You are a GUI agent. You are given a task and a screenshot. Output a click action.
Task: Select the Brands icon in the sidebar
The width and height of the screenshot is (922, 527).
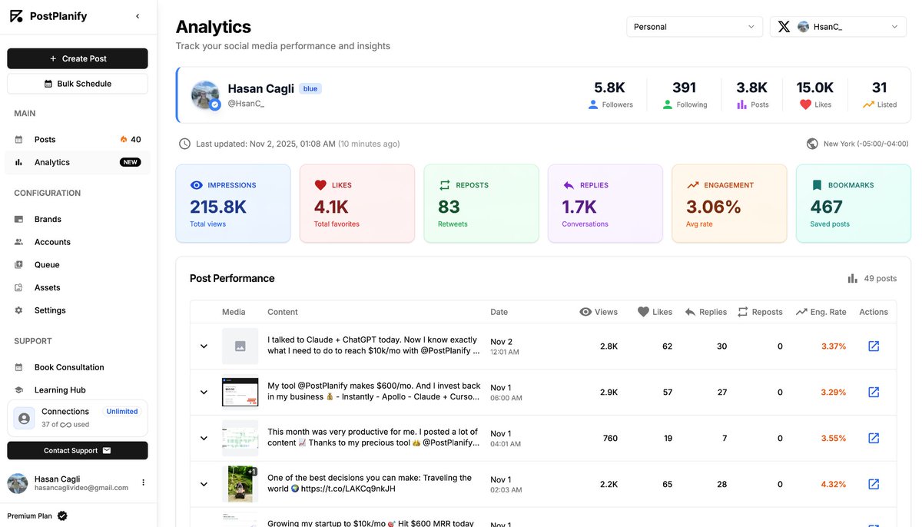[x=19, y=219]
